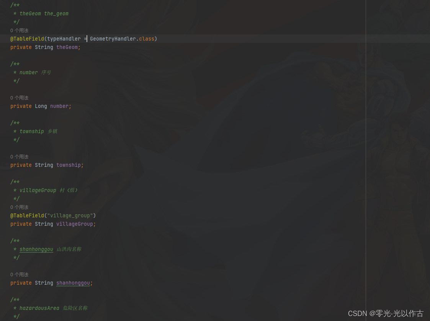Select the theGeom field name
Viewport: 430px width, 321px height.
pyautogui.click(x=67, y=47)
